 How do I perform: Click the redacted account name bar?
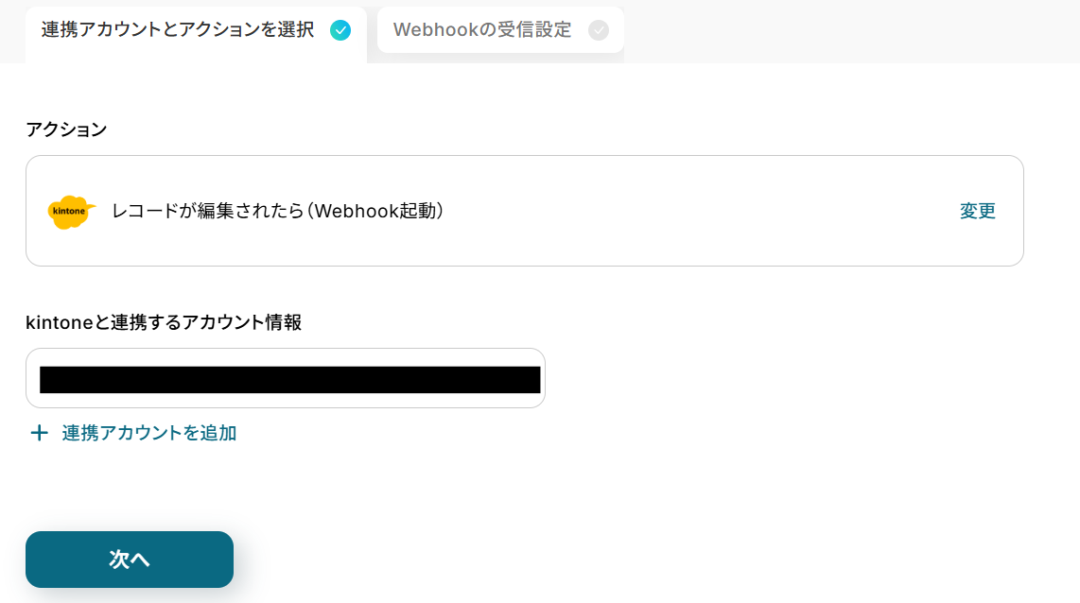pyautogui.click(x=290, y=380)
